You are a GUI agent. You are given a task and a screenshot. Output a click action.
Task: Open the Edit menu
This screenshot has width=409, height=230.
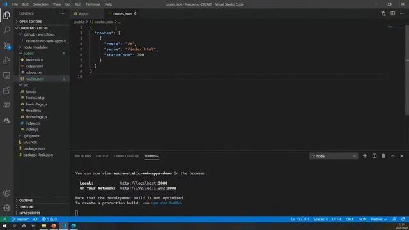[26, 4]
